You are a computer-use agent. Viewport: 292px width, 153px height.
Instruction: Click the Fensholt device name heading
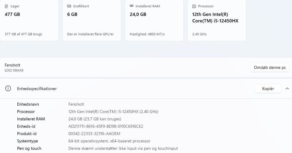[x=12, y=65]
